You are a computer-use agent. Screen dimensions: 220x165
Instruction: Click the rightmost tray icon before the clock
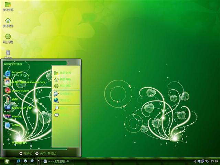pos(207,161)
